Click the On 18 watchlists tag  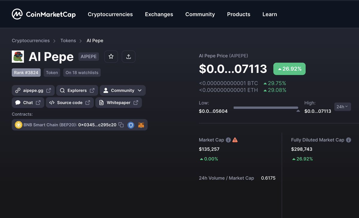(82, 73)
